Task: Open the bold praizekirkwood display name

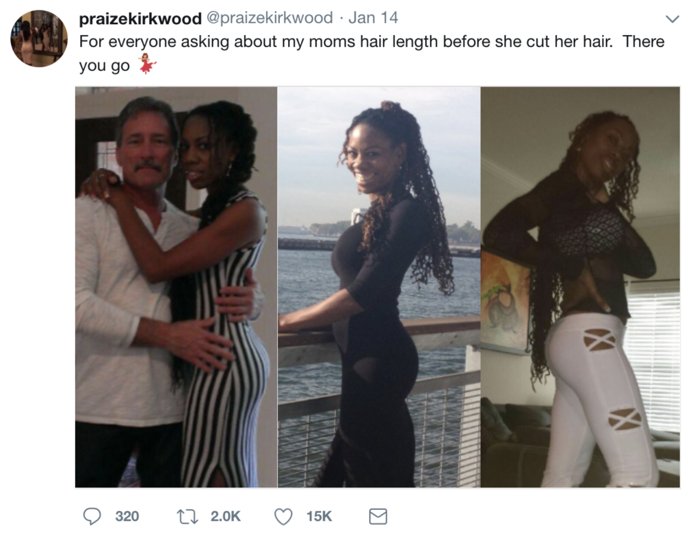Action: (140, 18)
